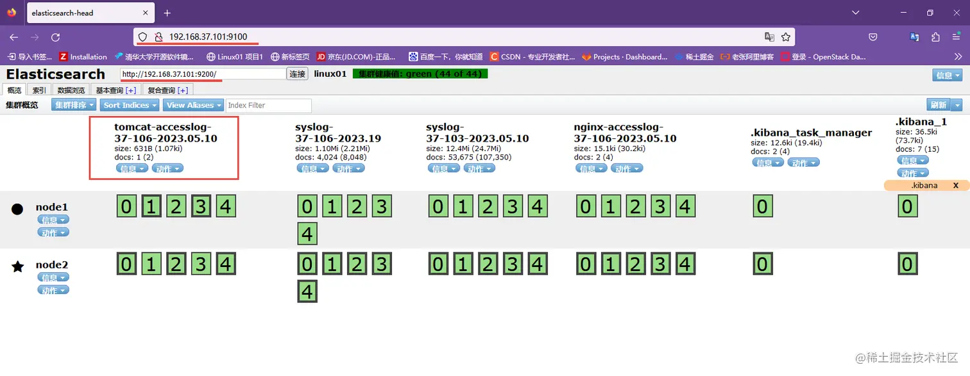This screenshot has width=970, height=376.
Task: Switch to the 复合查询 tab
Action: coord(167,90)
